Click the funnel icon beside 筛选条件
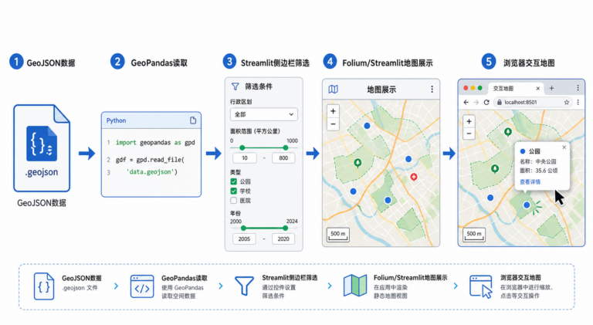This screenshot has width=593, height=325. pos(236,86)
